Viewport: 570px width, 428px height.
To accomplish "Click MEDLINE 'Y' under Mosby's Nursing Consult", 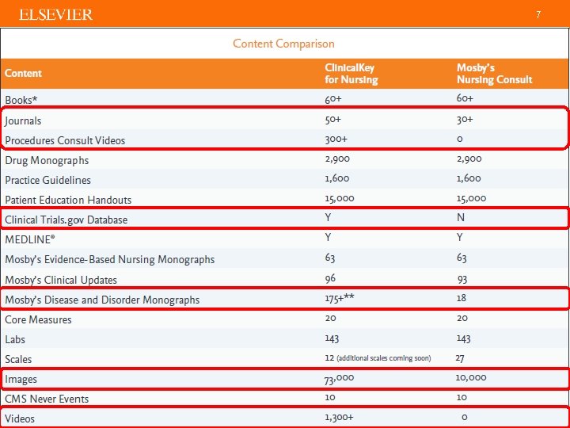I will point(460,237).
